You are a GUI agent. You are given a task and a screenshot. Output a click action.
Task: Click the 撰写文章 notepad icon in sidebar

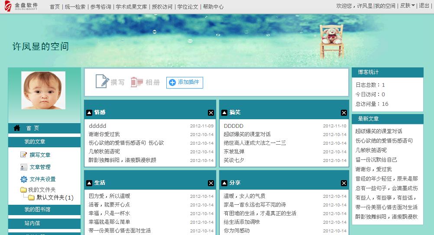coord(23,155)
